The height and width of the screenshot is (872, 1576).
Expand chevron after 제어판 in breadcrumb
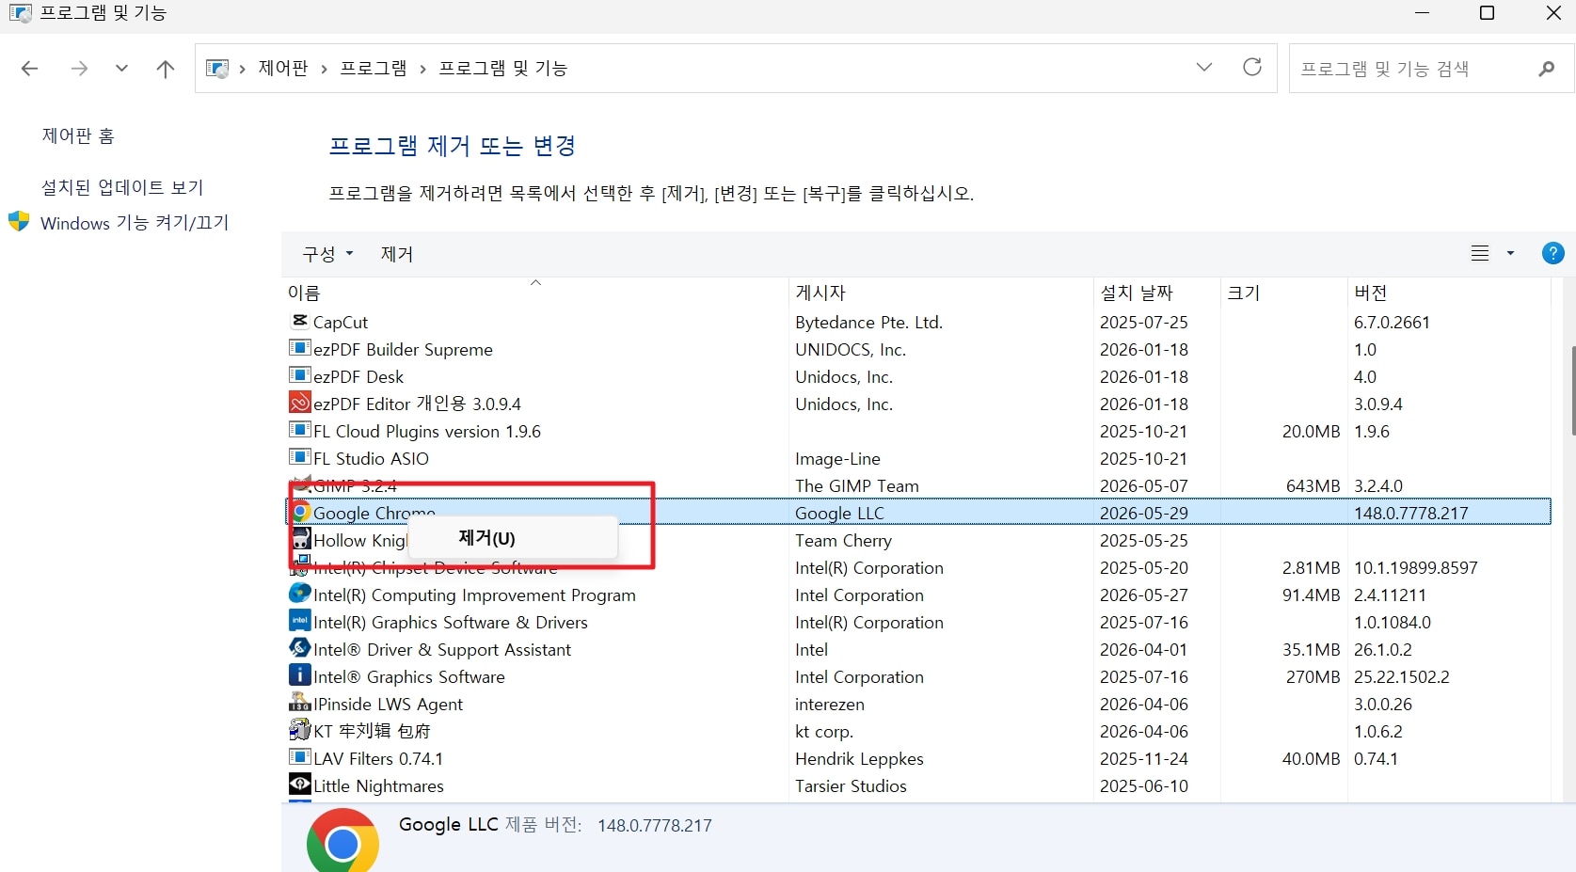(324, 69)
